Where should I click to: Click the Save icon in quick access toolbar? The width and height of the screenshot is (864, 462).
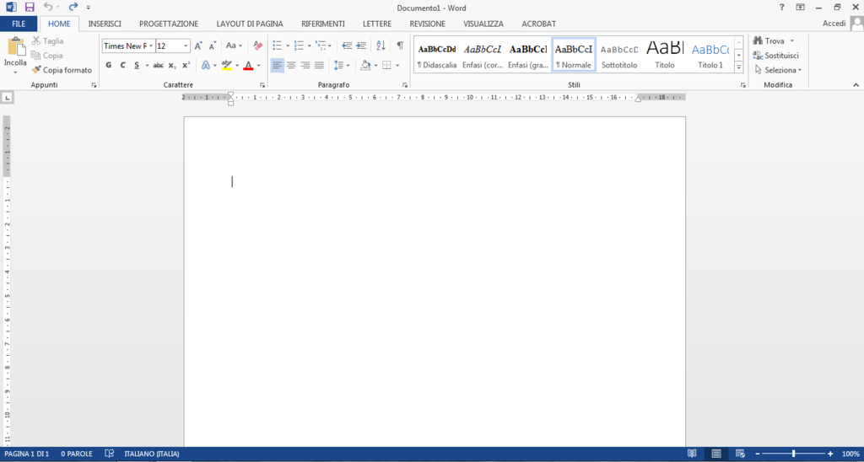click(30, 7)
